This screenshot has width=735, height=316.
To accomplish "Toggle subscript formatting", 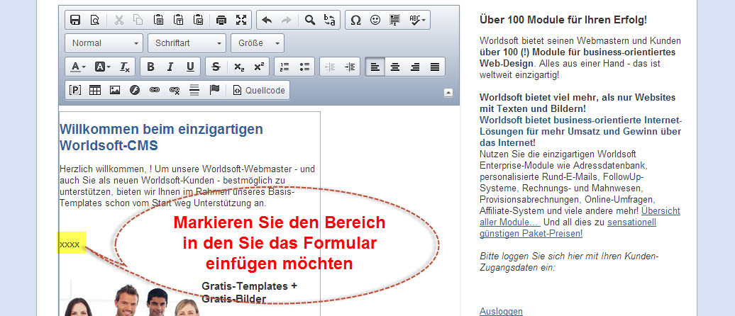I will coord(239,67).
